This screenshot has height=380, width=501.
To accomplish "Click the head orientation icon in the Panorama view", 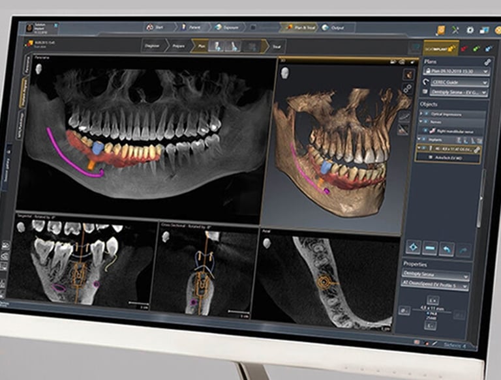I will click(38, 68).
